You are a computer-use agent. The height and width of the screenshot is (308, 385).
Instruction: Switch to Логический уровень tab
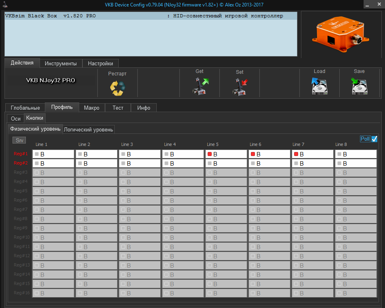[x=88, y=130]
